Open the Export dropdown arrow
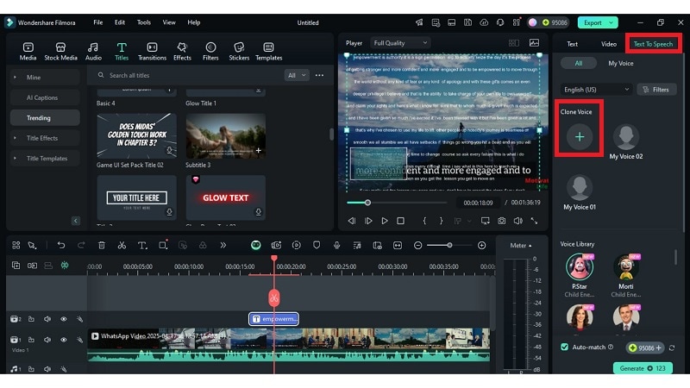This screenshot has height=388, width=690. 611,22
